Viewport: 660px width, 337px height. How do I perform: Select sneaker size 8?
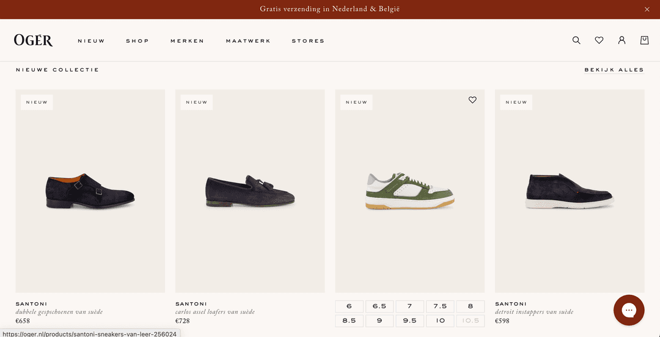[x=470, y=306]
